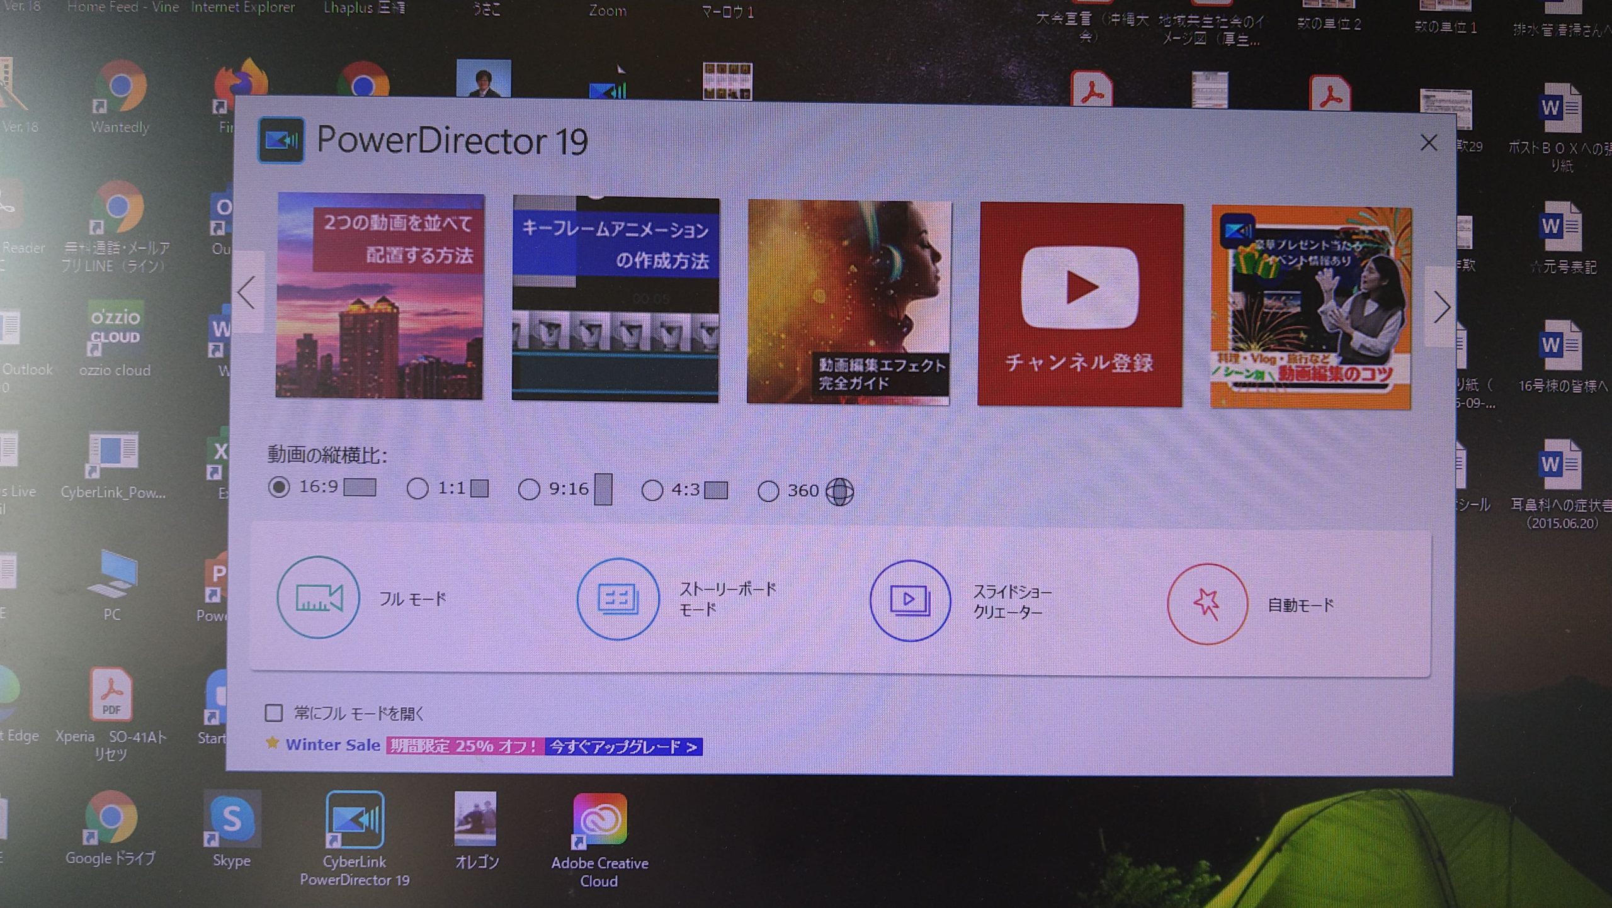Viewport: 1612px width, 908px height.
Task: Open the 動画編集エフェクト完全ガイド thumbnail
Action: [849, 302]
